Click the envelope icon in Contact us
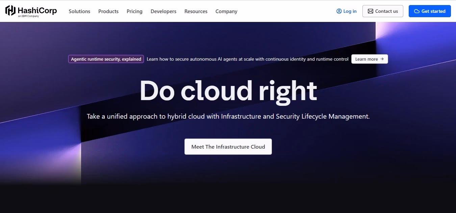 click(371, 11)
